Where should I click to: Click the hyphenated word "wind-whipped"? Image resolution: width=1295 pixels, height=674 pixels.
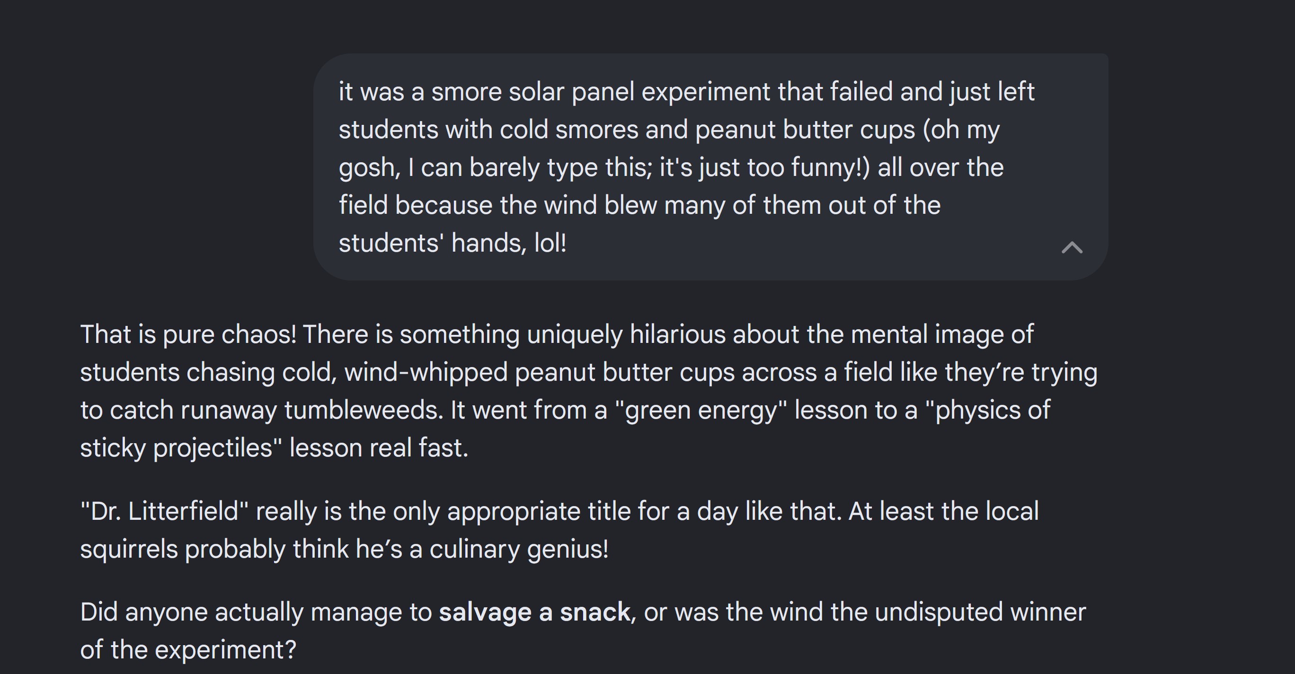426,373
